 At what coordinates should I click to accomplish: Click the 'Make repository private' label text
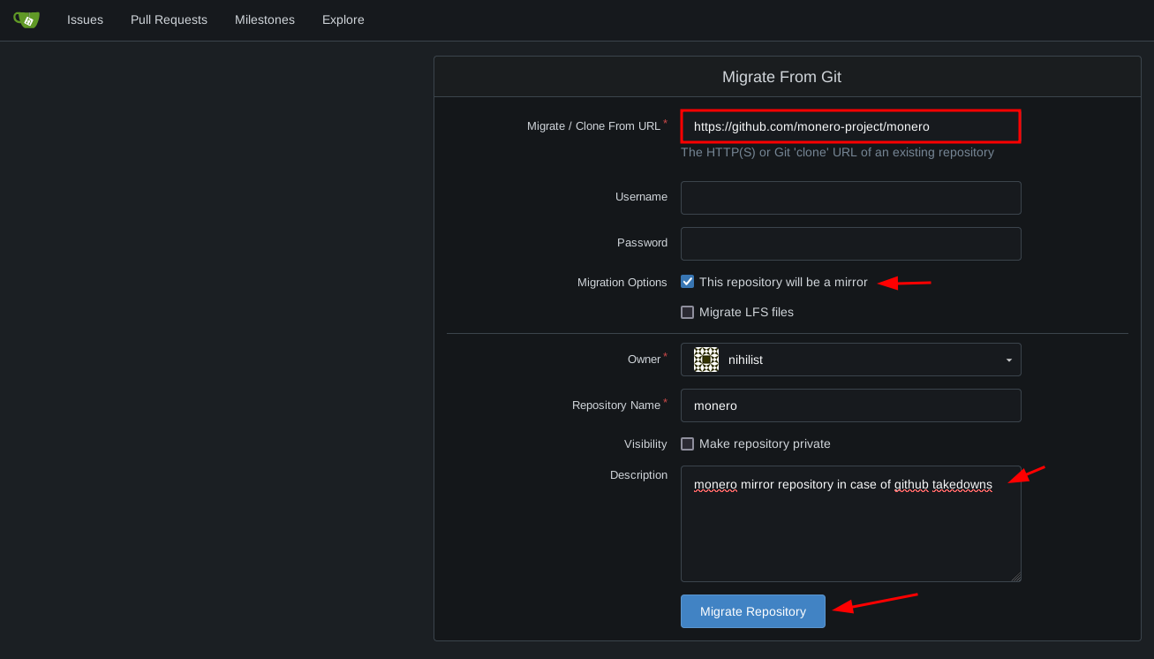click(765, 443)
